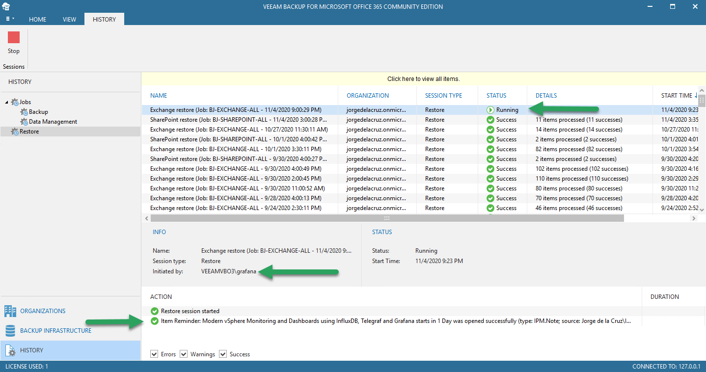The height and width of the screenshot is (372, 706).
Task: Disable the Success filter checkbox
Action: pyautogui.click(x=223, y=354)
